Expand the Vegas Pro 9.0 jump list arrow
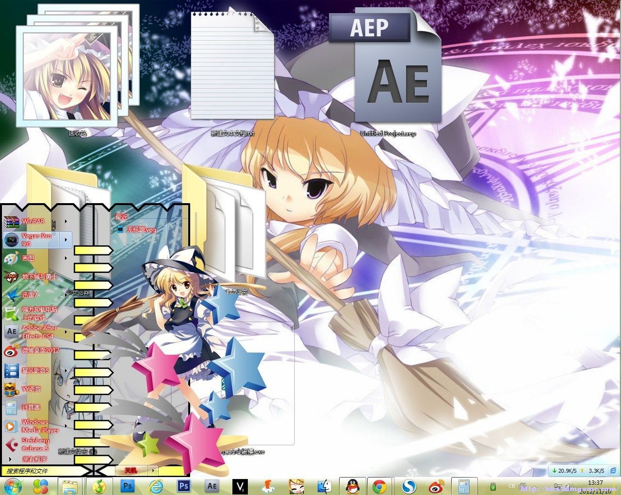The height and width of the screenshot is (495, 621). coord(66,240)
